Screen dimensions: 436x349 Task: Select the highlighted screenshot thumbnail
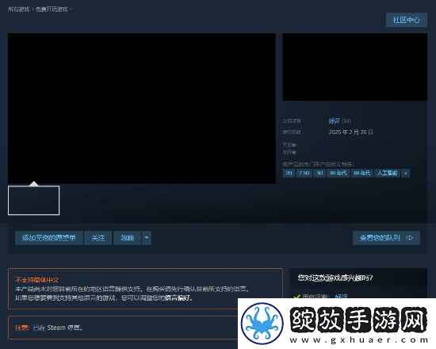click(33, 201)
